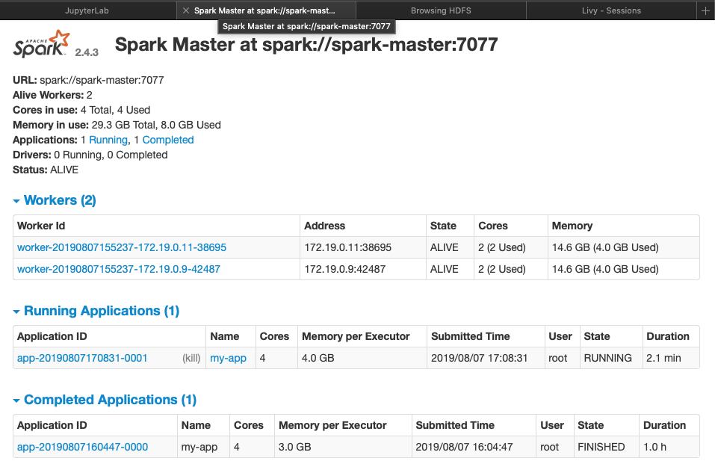Click Memory in use summary line
The width and height of the screenshot is (715, 464).
point(117,125)
